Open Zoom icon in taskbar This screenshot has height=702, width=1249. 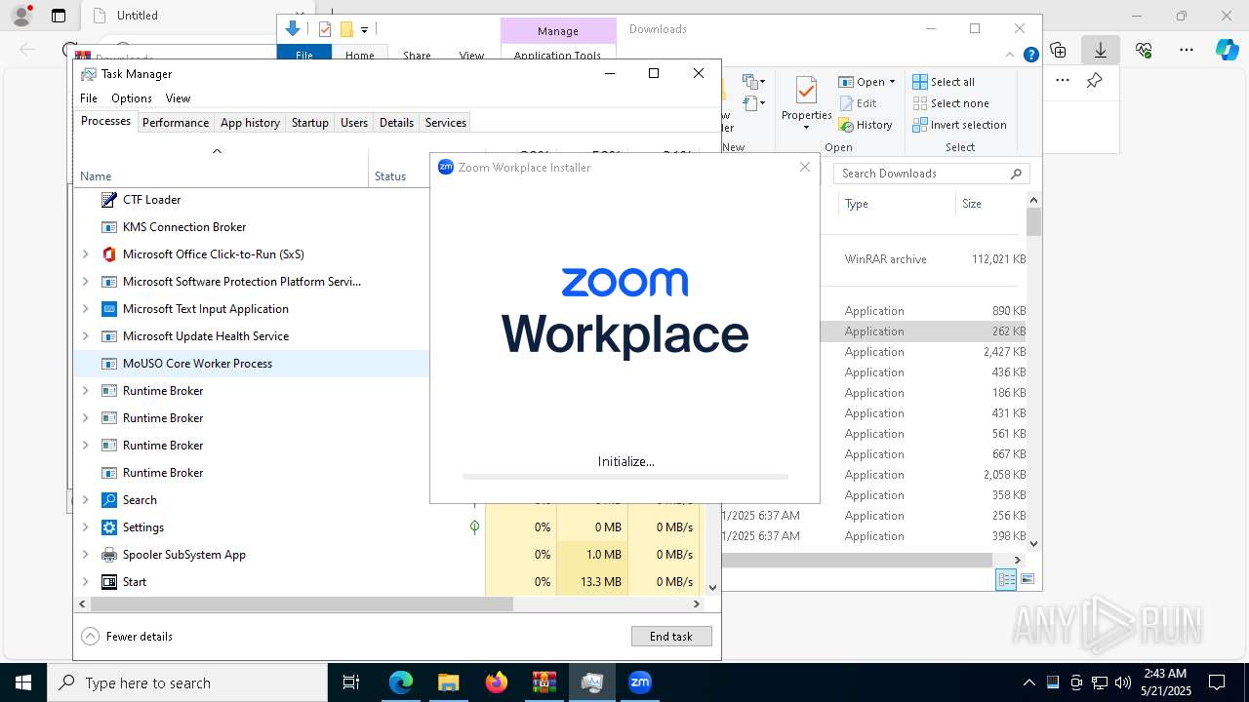pos(640,682)
